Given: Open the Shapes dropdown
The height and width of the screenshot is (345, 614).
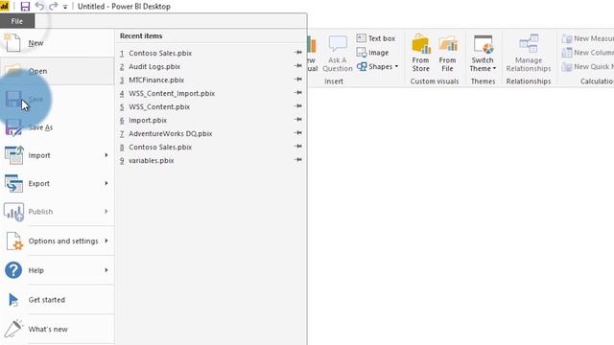Looking at the screenshot, I should pyautogui.click(x=377, y=66).
